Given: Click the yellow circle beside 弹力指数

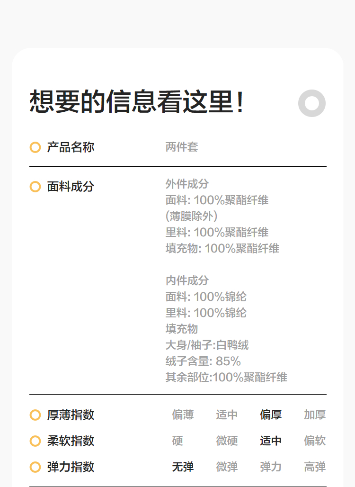Looking at the screenshot, I should click(35, 467).
